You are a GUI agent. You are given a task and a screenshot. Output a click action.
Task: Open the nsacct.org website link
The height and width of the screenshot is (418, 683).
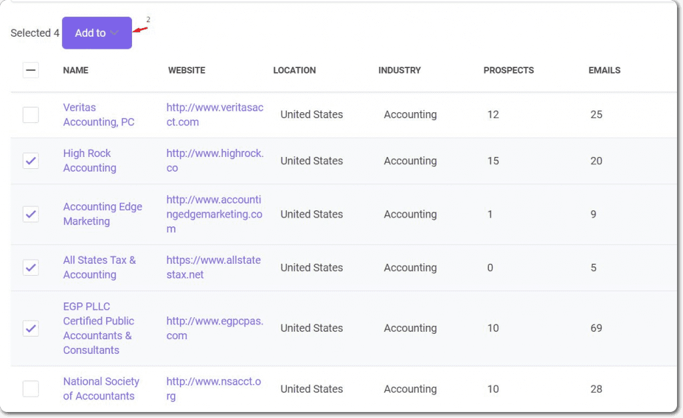(x=213, y=389)
